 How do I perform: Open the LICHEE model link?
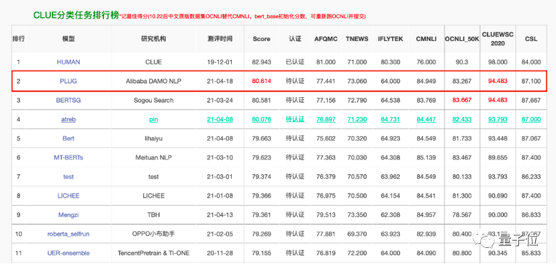68,196
